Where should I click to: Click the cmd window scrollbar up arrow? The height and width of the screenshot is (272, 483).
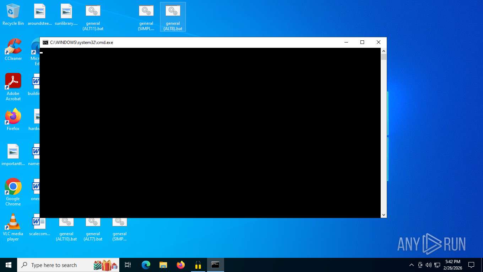pos(384,51)
